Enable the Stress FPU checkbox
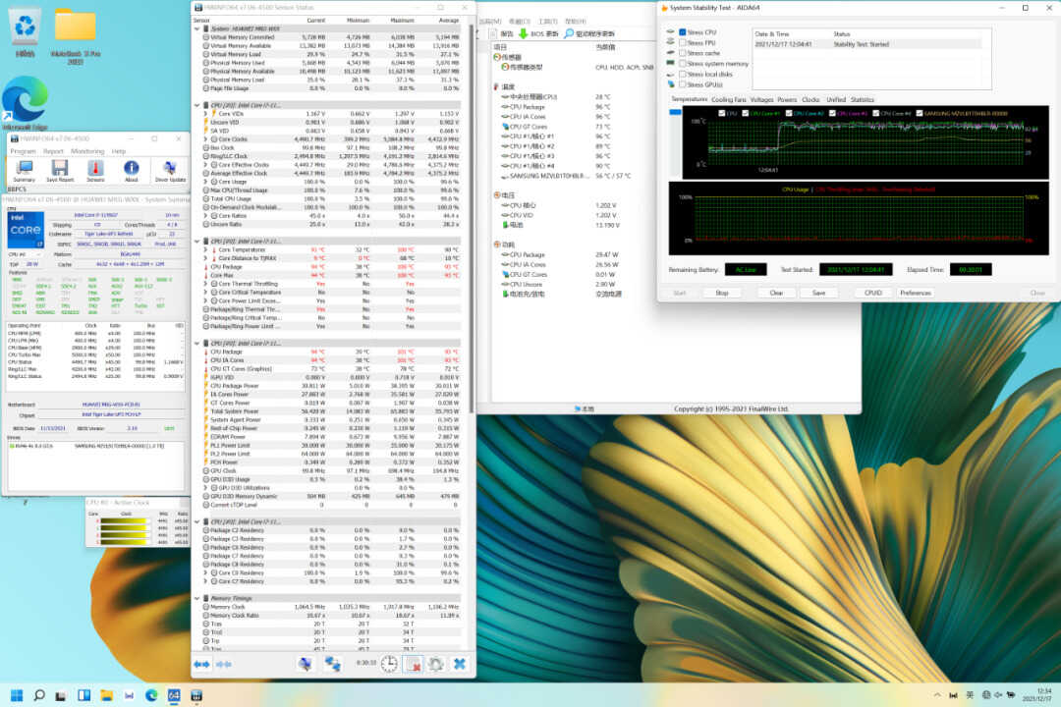Image resolution: width=1061 pixels, height=707 pixels. tap(683, 43)
